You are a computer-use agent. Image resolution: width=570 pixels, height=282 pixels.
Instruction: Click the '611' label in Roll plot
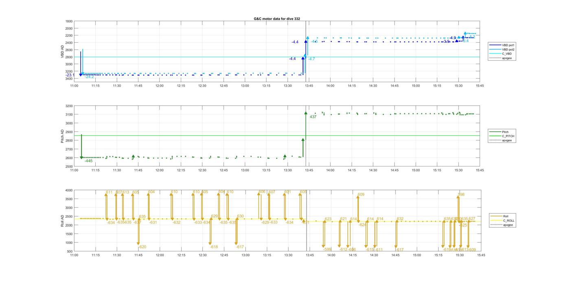[x=109, y=192]
